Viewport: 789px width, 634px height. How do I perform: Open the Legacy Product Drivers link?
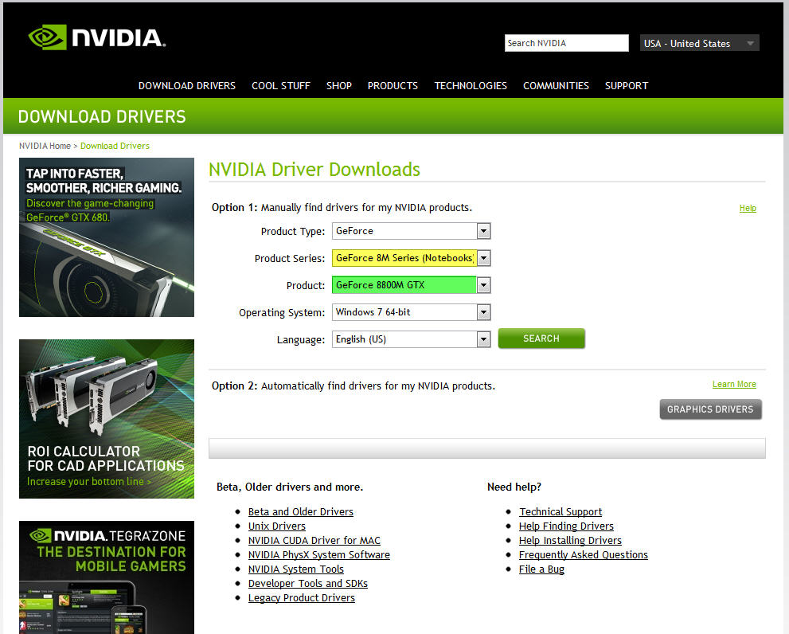point(302,597)
